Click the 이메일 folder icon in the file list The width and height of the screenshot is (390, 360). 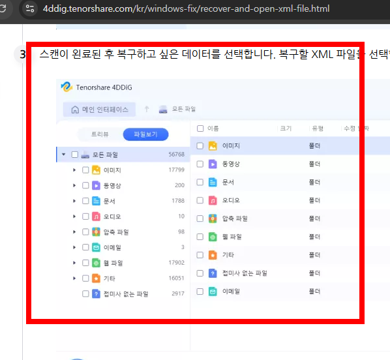(213, 292)
